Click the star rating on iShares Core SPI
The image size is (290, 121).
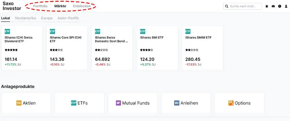(x=56, y=50)
